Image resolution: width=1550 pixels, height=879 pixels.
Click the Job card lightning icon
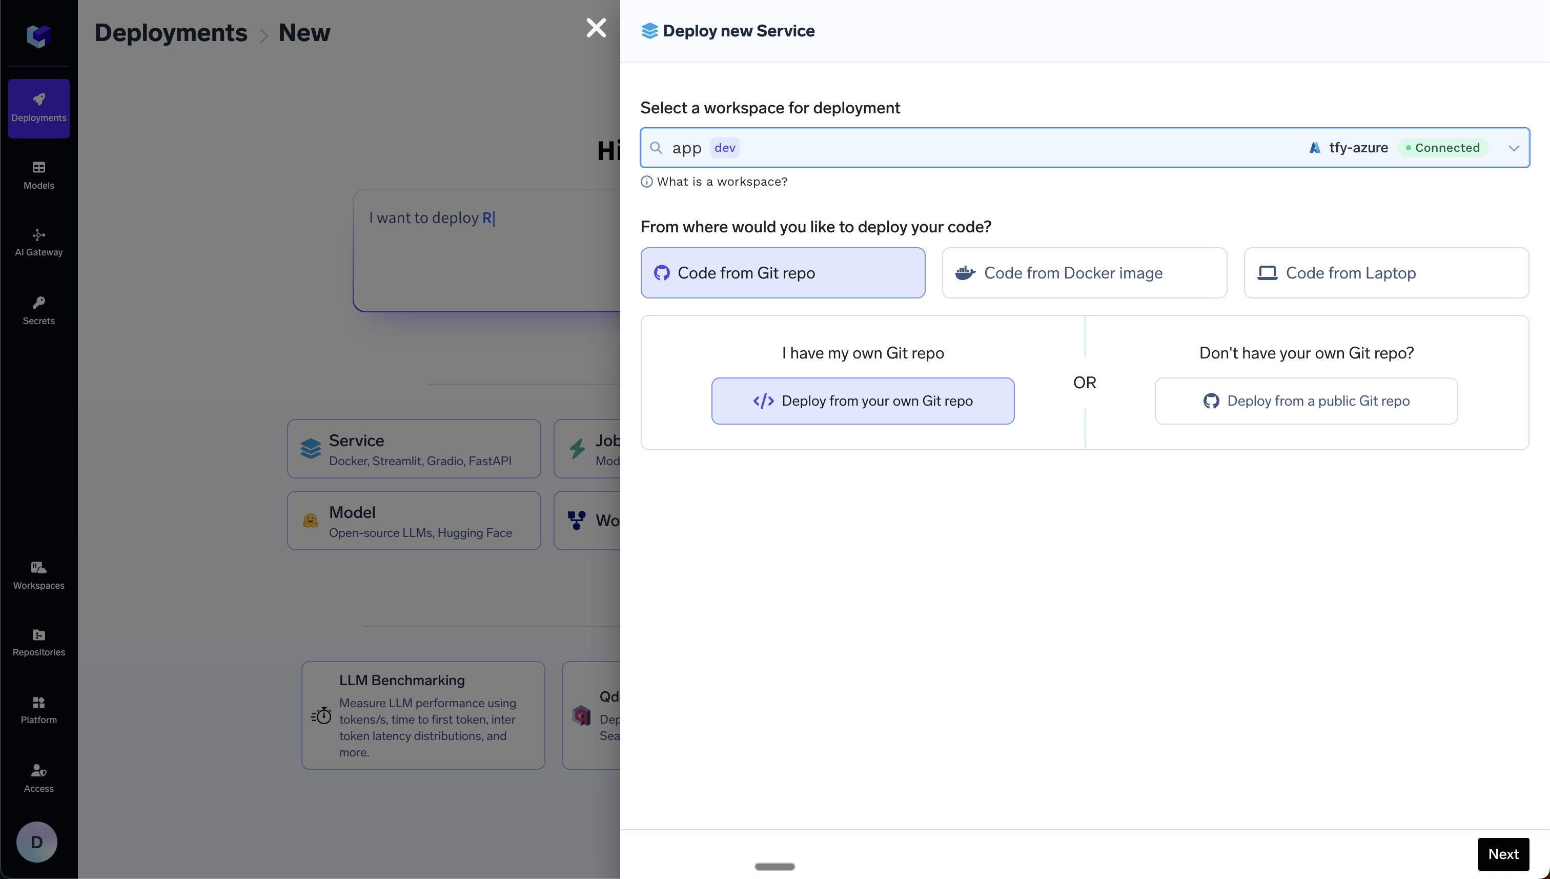pos(577,449)
